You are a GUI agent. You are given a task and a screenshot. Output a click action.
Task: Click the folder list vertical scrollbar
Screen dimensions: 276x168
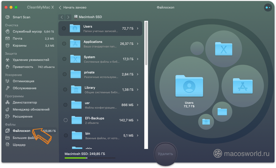click(x=146, y=43)
